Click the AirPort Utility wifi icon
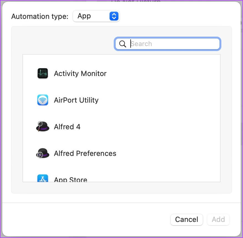243x238 pixels. coord(43,100)
